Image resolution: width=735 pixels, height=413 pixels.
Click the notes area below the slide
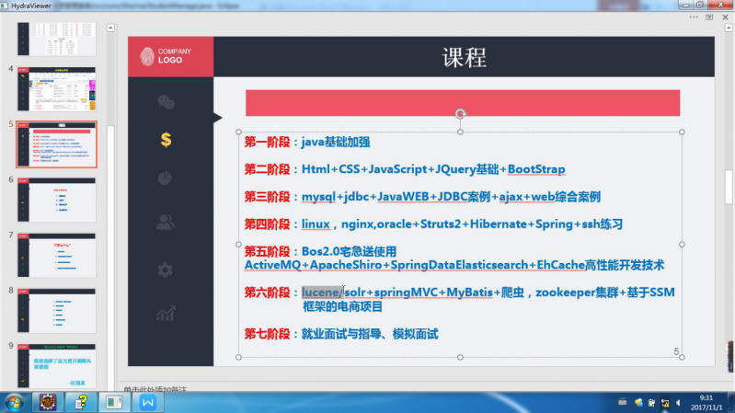coord(368,390)
